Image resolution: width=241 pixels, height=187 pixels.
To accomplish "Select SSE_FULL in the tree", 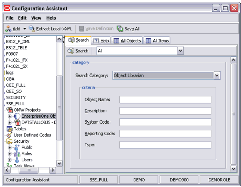I will (15, 104).
